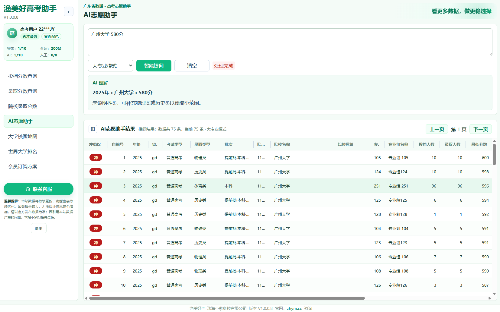Click the 录取人数 column header

pos(453,144)
